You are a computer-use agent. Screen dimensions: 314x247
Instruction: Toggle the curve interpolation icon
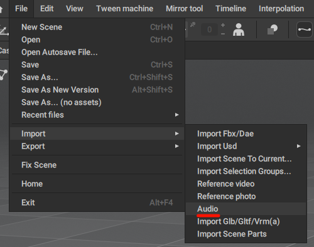point(305,29)
